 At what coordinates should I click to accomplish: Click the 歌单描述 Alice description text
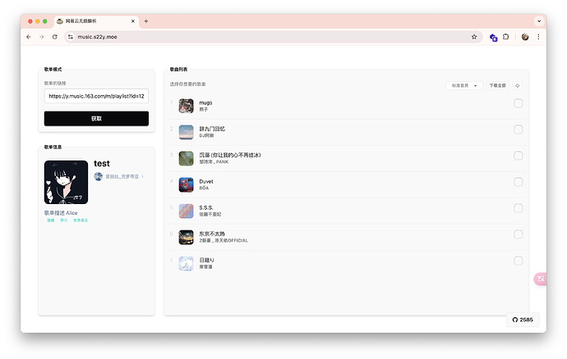[61, 213]
